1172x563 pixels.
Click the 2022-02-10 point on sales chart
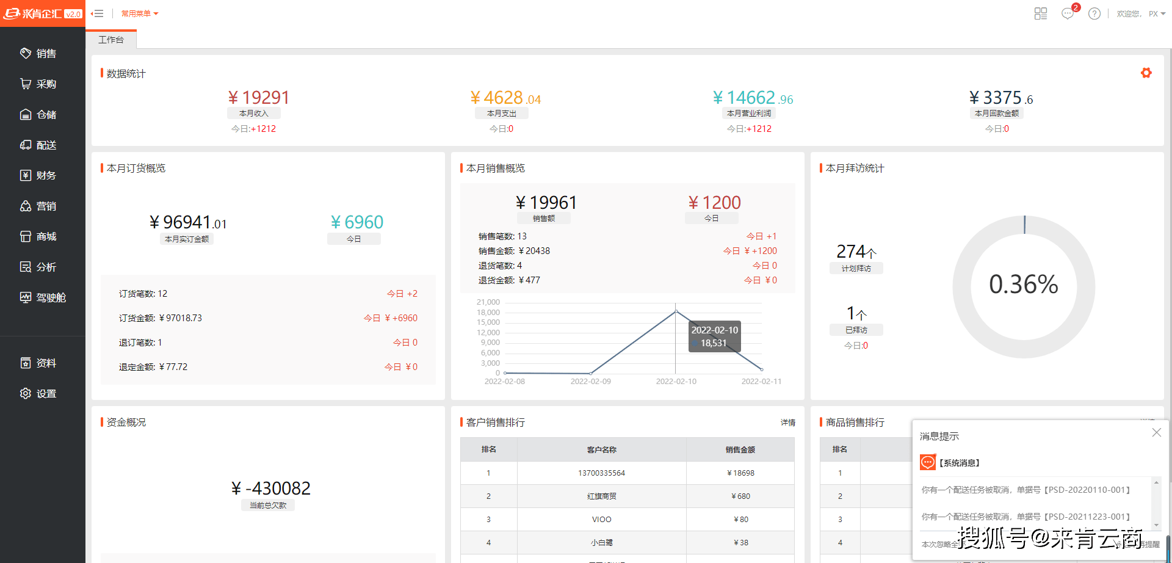[676, 312]
